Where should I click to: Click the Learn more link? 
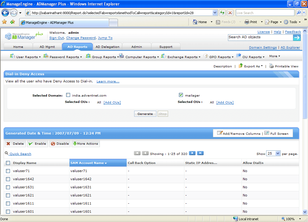click(108, 81)
